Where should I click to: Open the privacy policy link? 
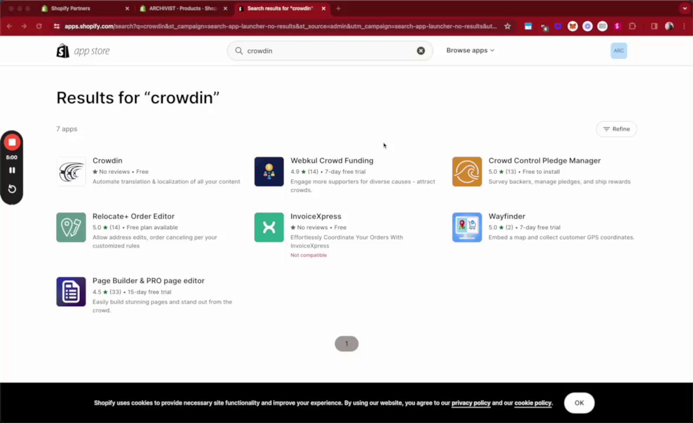[470, 402]
